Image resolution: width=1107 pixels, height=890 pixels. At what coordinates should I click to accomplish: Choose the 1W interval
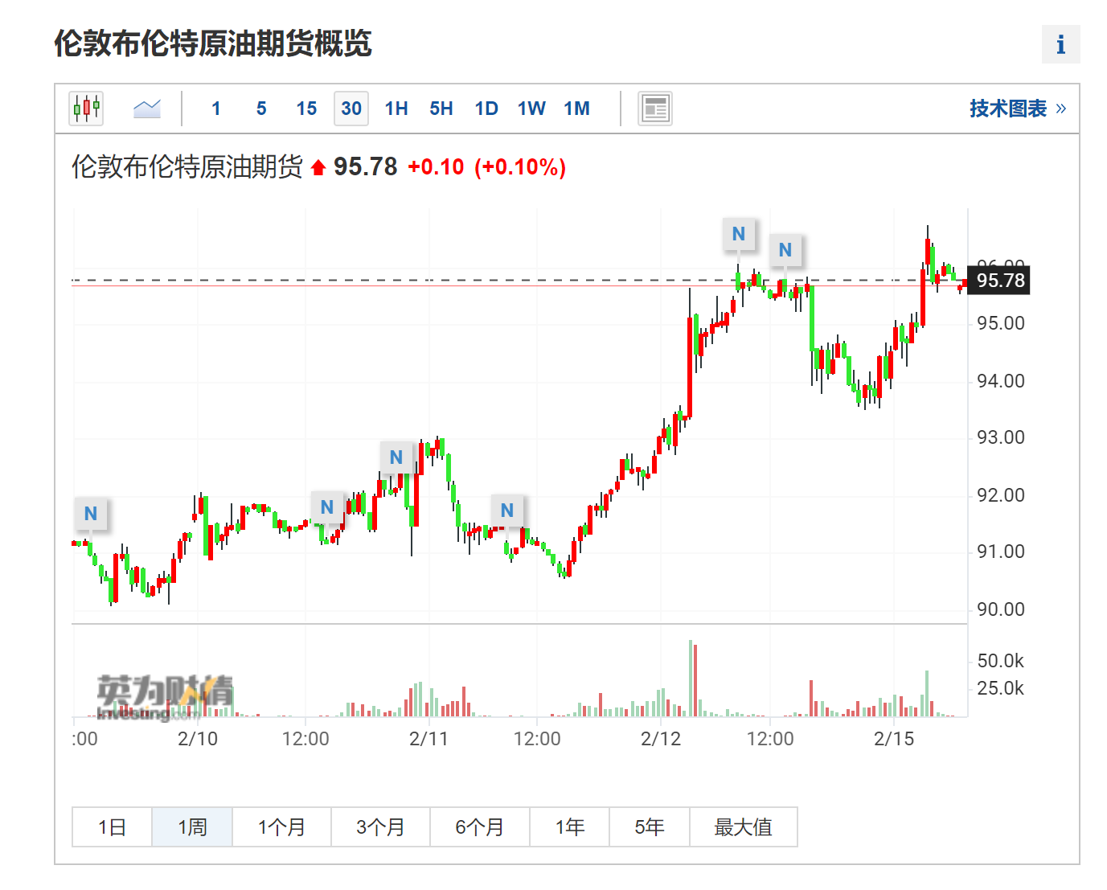coord(531,109)
